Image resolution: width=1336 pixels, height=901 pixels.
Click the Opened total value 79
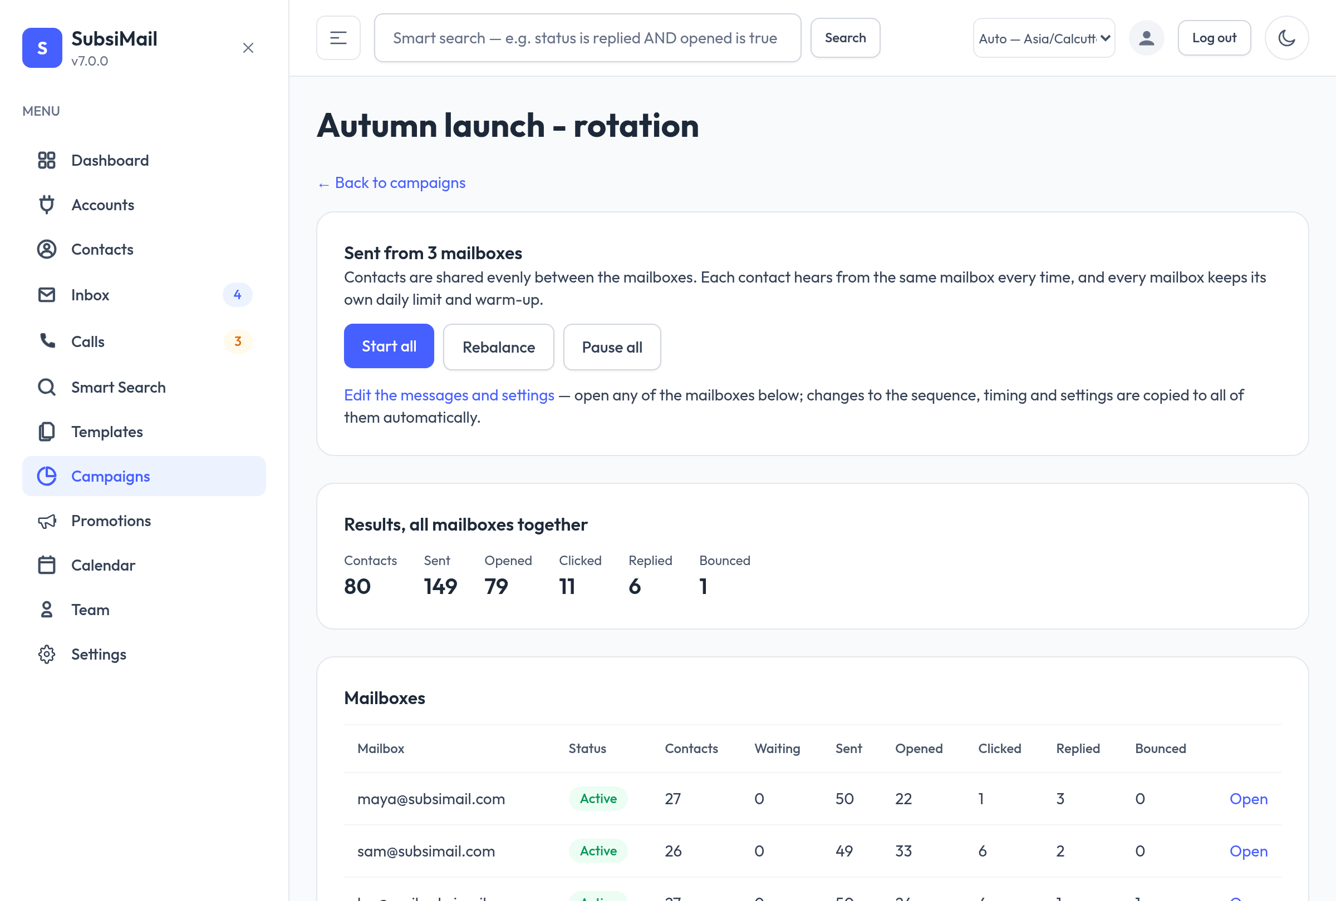(x=495, y=586)
